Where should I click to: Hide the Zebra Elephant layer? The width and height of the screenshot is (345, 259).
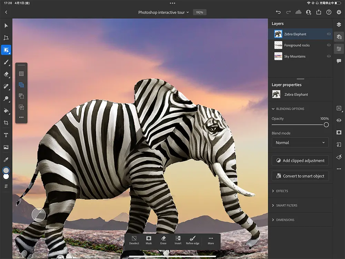pos(328,34)
